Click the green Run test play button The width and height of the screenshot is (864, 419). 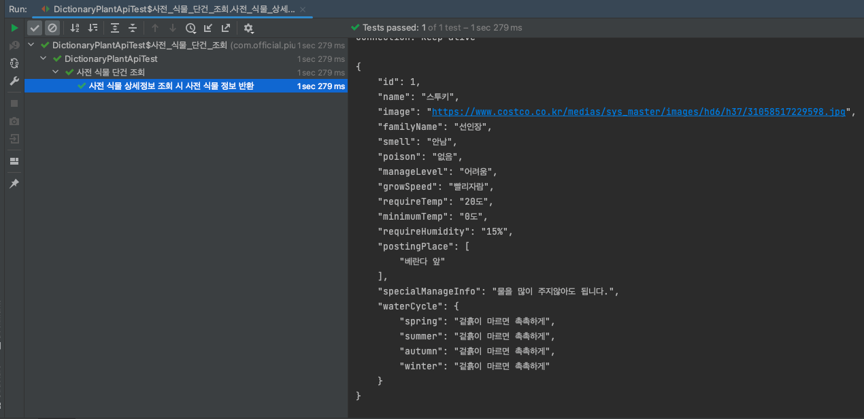pos(14,28)
